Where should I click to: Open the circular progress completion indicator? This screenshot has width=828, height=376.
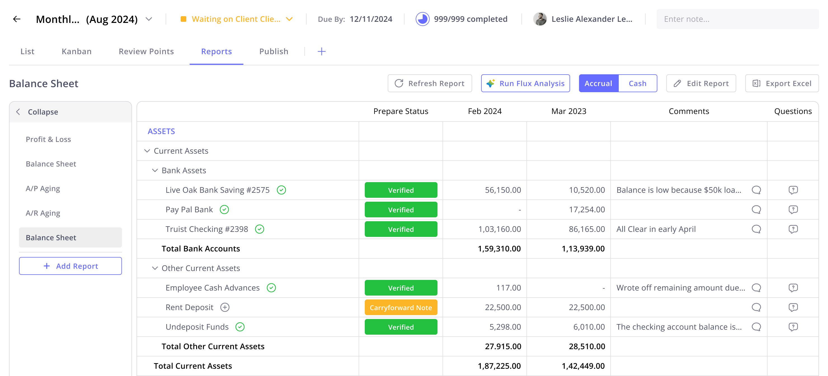(x=422, y=19)
